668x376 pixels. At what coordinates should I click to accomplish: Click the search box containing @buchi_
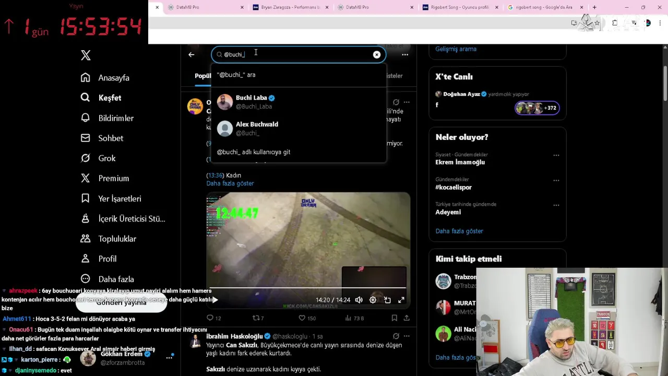click(x=299, y=54)
